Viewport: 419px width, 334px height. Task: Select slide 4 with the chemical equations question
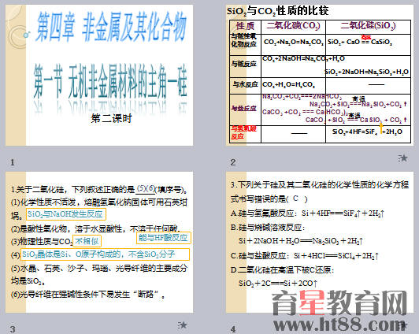point(320,242)
